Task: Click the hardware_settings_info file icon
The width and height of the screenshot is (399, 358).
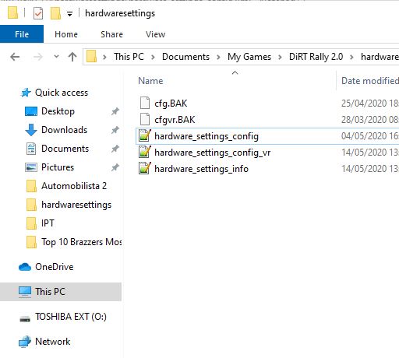Action: pos(145,168)
